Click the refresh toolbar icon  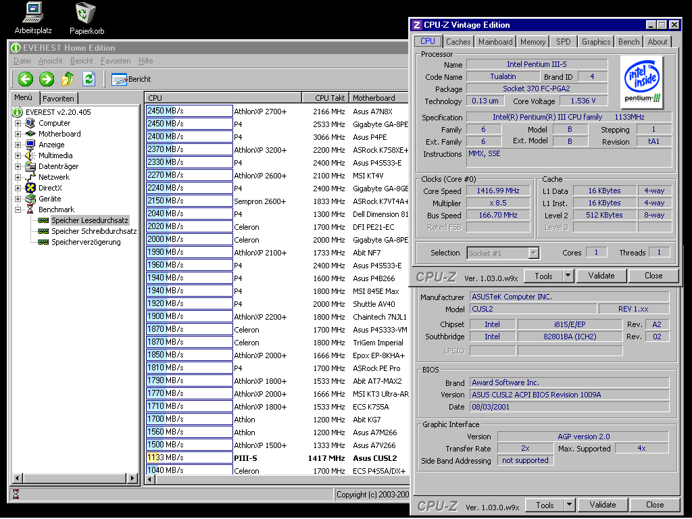point(88,79)
